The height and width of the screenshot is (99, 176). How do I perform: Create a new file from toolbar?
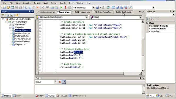[4, 7]
